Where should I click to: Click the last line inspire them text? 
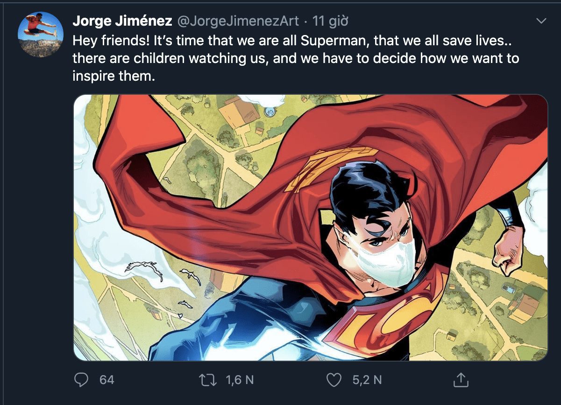coord(113,76)
